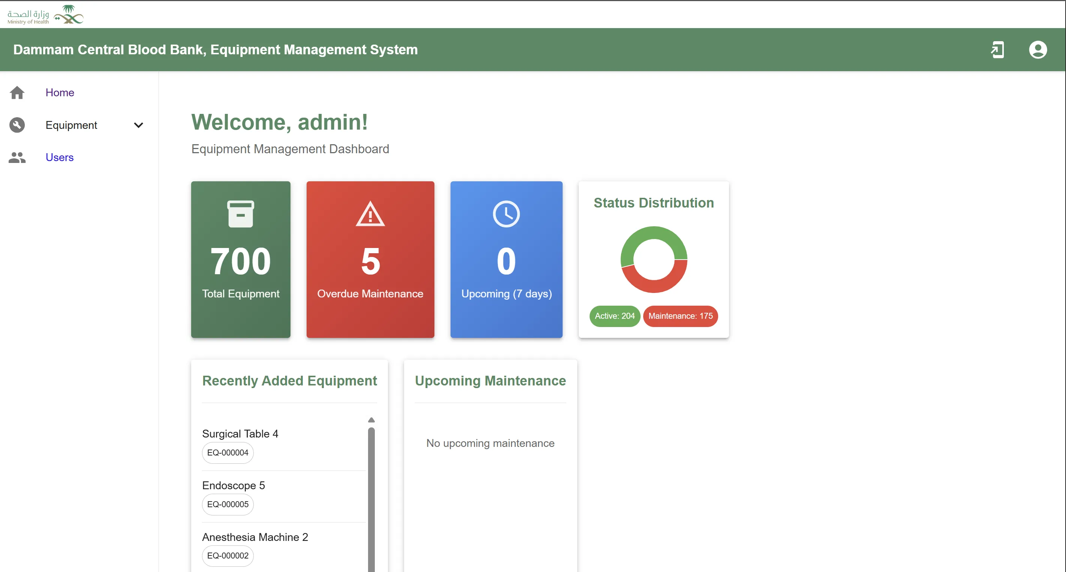1066x572 pixels.
Task: Open the user account avatar icon
Action: click(x=1038, y=49)
